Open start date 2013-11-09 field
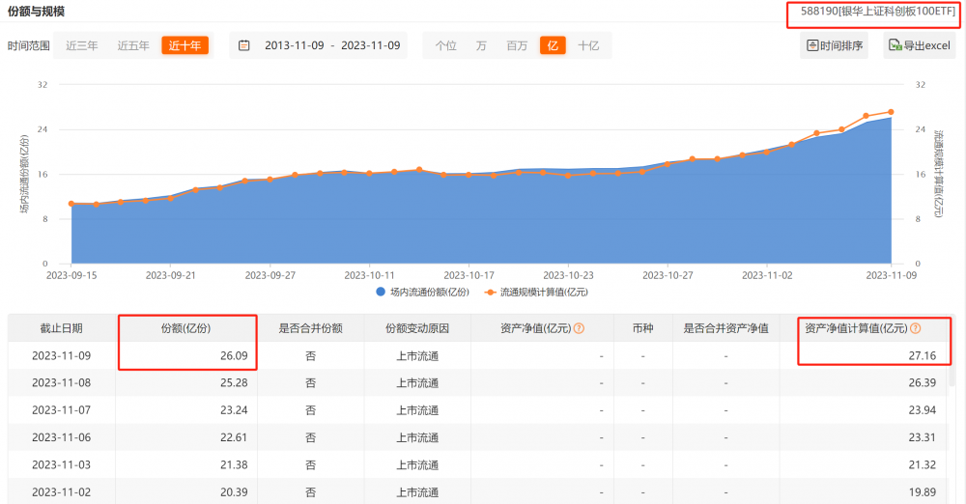Viewport: 966px width, 504px height. point(295,45)
